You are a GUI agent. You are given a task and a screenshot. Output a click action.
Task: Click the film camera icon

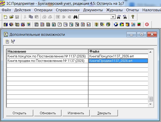click(x=102, y=25)
